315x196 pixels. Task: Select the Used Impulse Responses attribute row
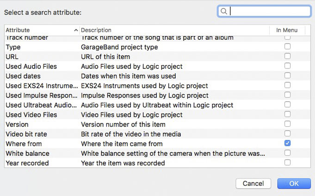pyautogui.click(x=157, y=95)
